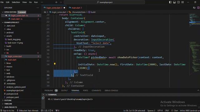Click Bitbucket Yasir Ahmad status item

(x=27, y=111)
